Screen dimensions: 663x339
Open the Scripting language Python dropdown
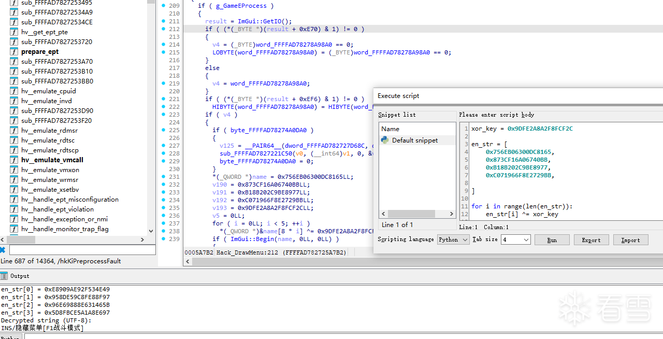453,239
